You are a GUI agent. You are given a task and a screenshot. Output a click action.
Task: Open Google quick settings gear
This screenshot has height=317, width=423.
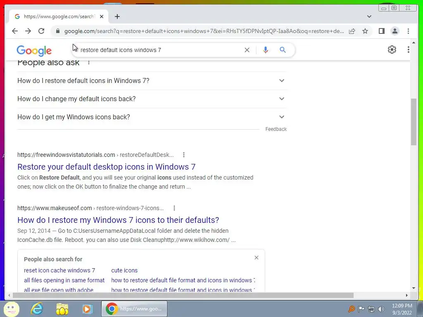coord(392,50)
